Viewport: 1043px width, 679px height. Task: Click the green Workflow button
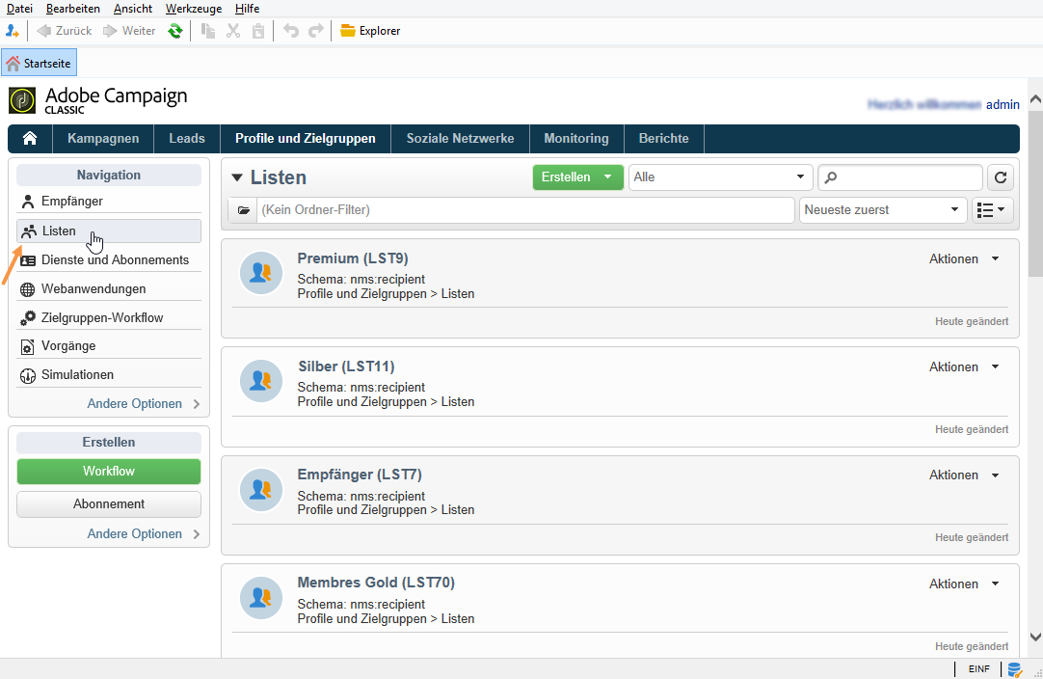coord(109,472)
